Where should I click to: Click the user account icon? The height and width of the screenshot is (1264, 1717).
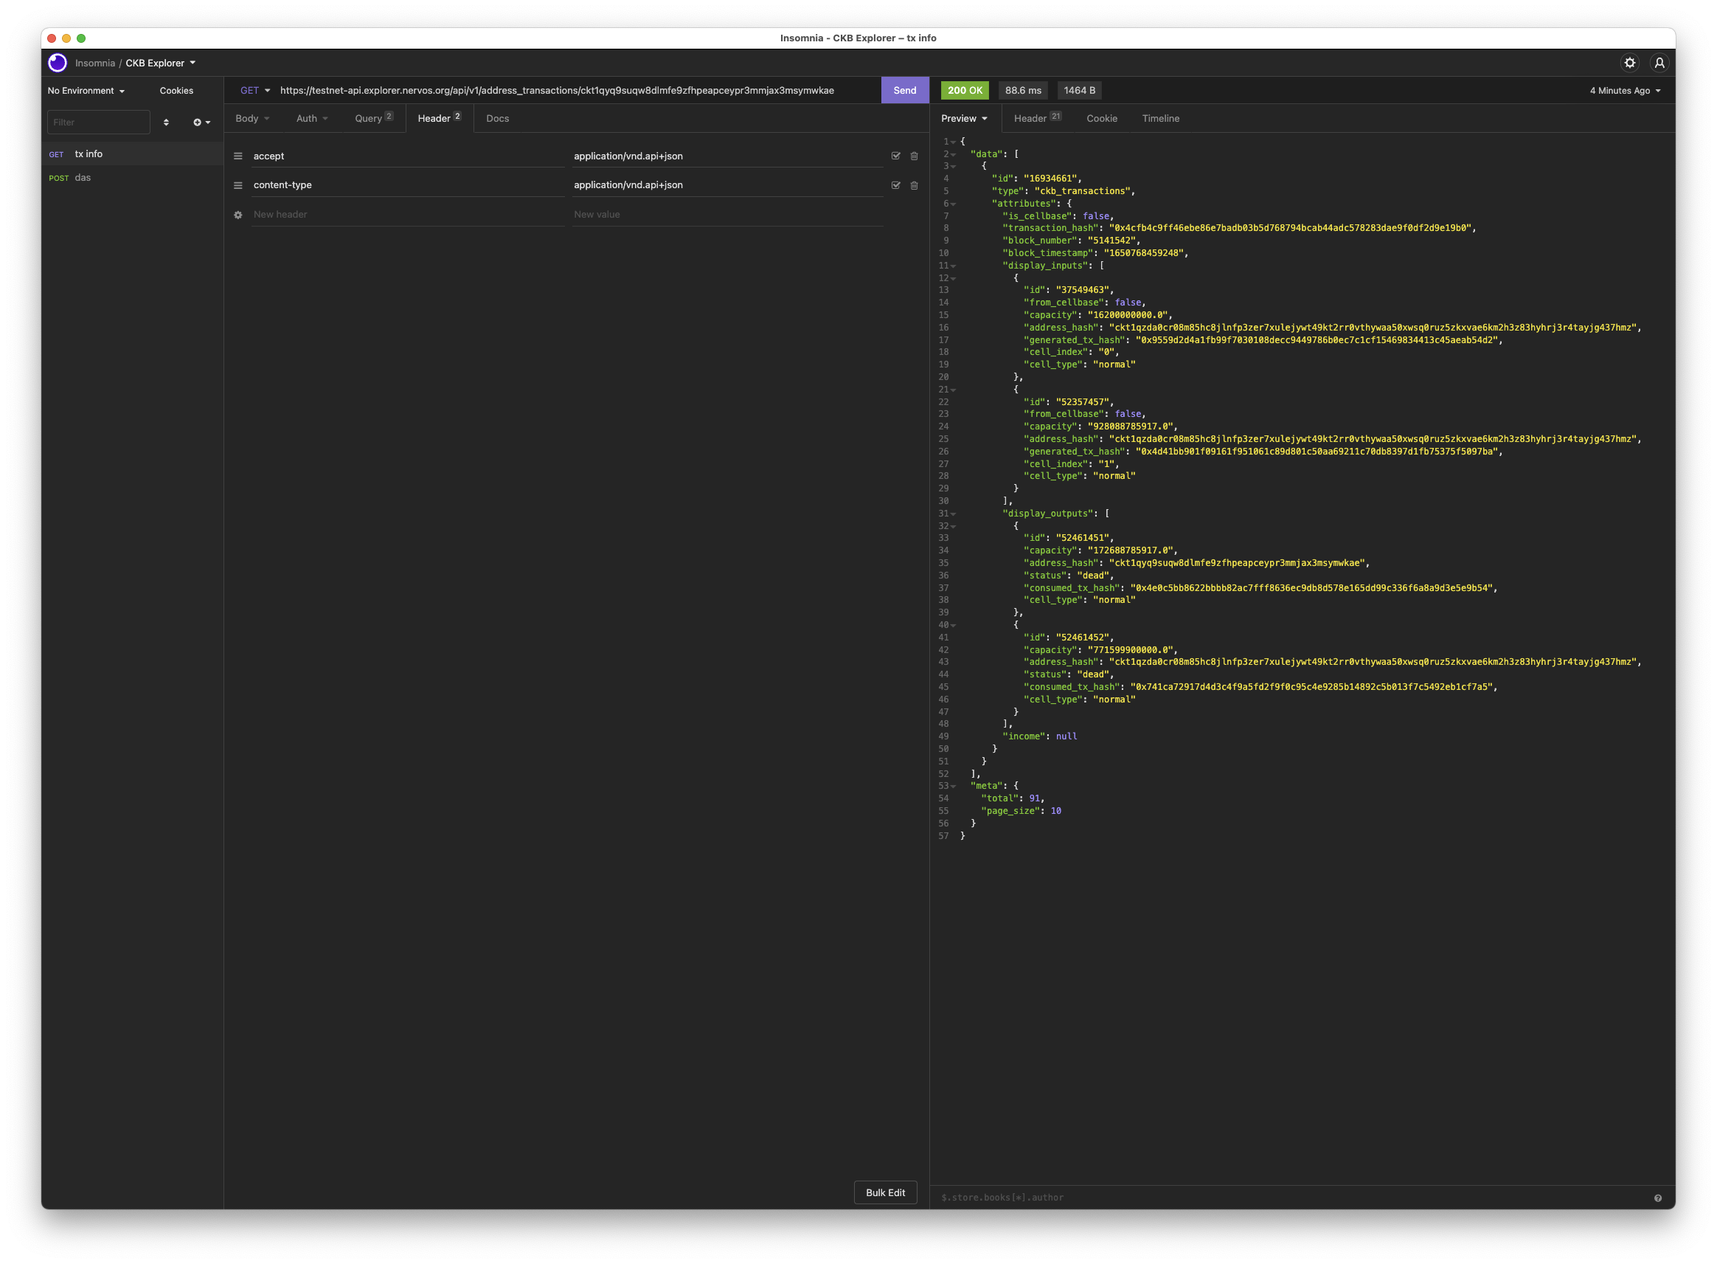pyautogui.click(x=1659, y=63)
